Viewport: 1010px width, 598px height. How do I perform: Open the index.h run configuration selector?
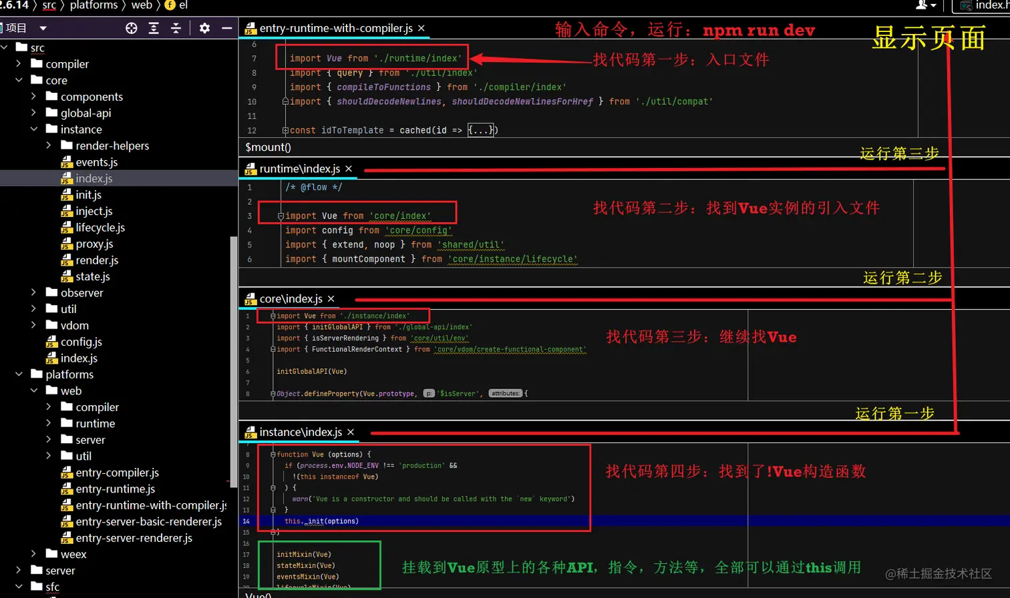pyautogui.click(x=981, y=5)
